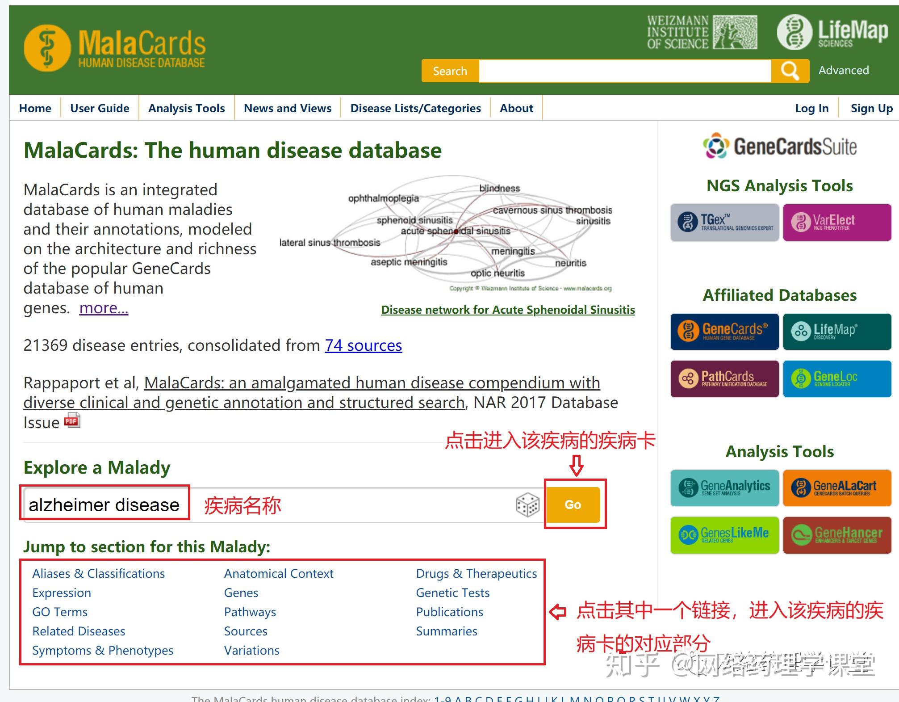The height and width of the screenshot is (702, 899).
Task: Click the Weizmann Institute of Science logo
Action: pyautogui.click(x=701, y=32)
